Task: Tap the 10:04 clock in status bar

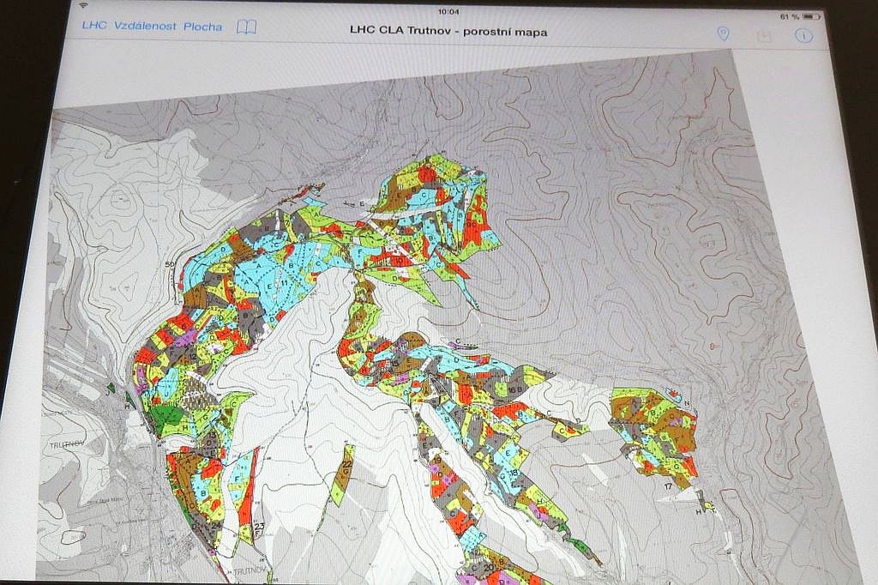Action: (448, 12)
